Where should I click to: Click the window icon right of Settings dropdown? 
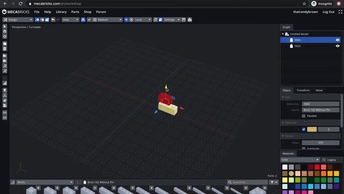tap(184, 20)
